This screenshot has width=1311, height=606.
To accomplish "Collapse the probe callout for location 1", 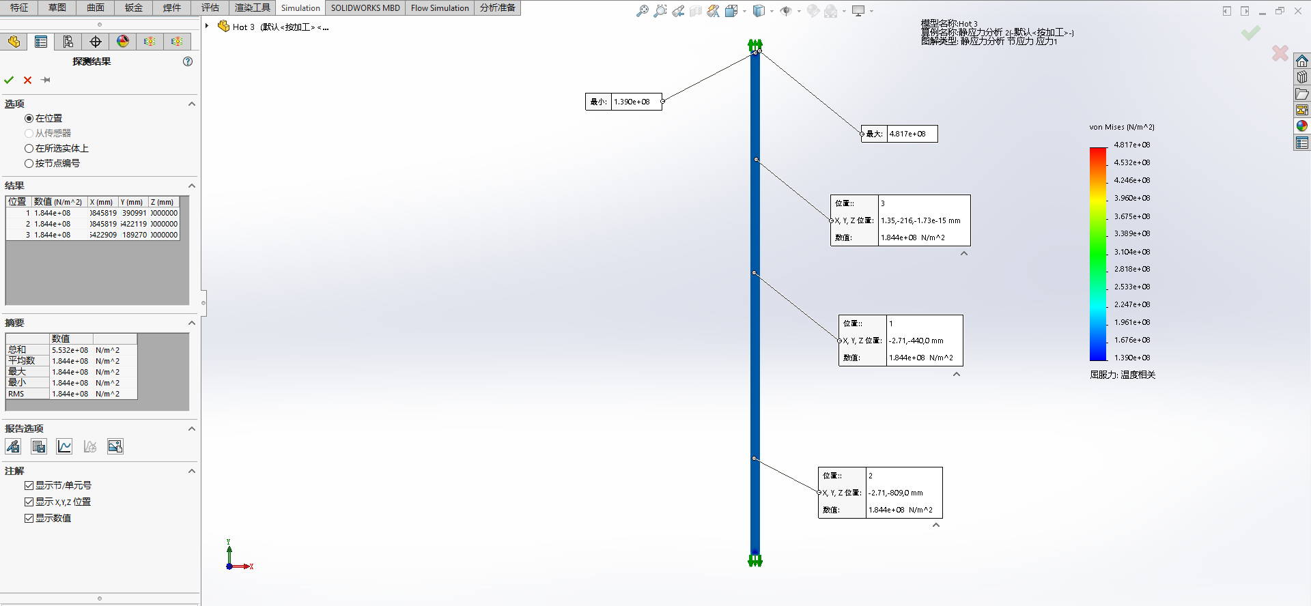I will tap(957, 374).
